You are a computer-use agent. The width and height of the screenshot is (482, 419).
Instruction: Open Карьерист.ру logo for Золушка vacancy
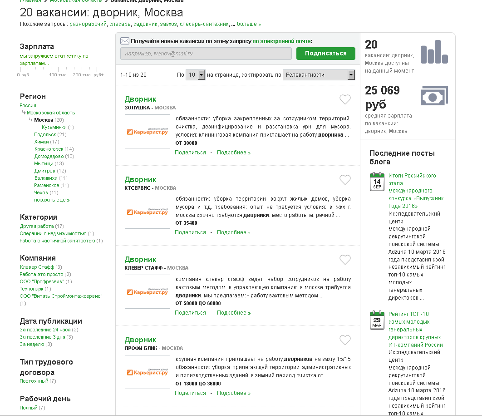click(148, 132)
